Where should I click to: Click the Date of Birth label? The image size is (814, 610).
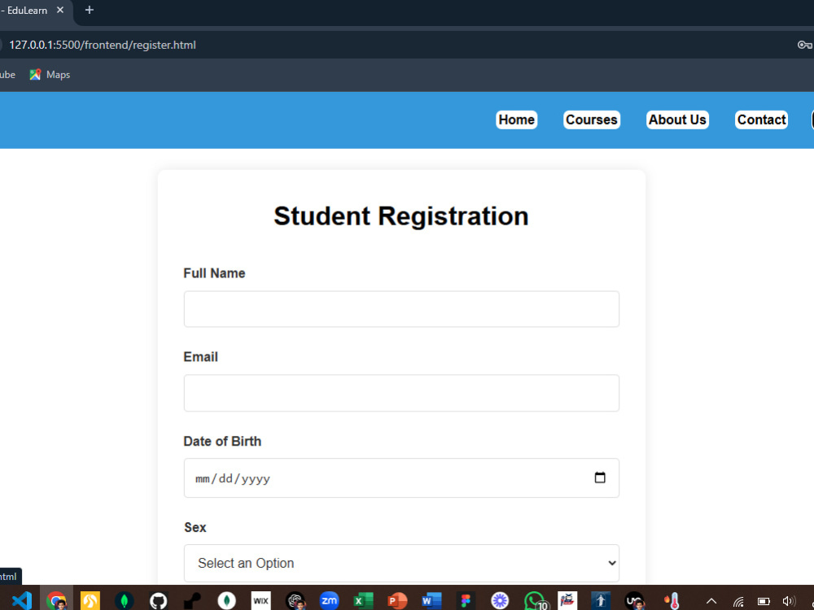[222, 442]
